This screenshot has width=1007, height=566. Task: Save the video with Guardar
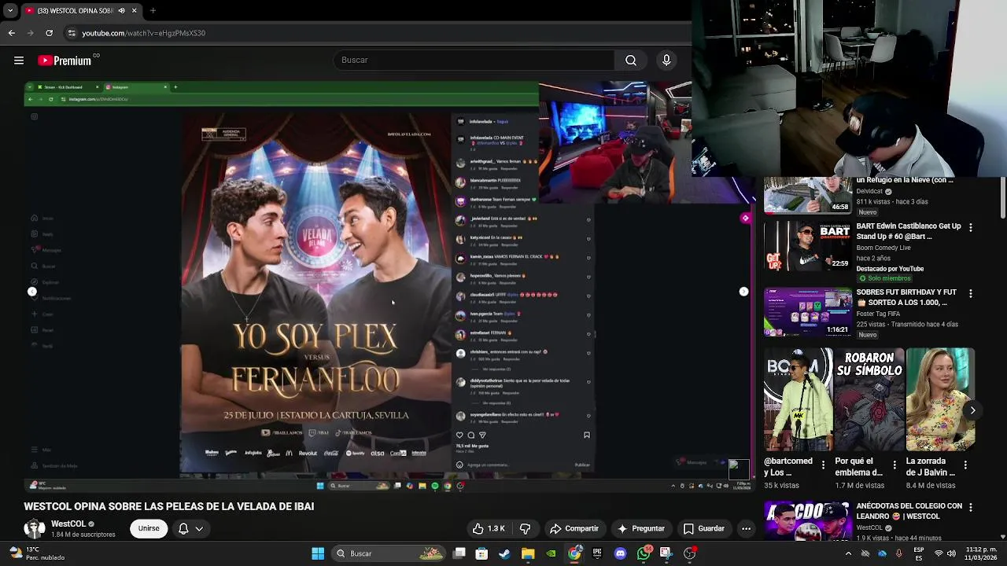coord(703,528)
